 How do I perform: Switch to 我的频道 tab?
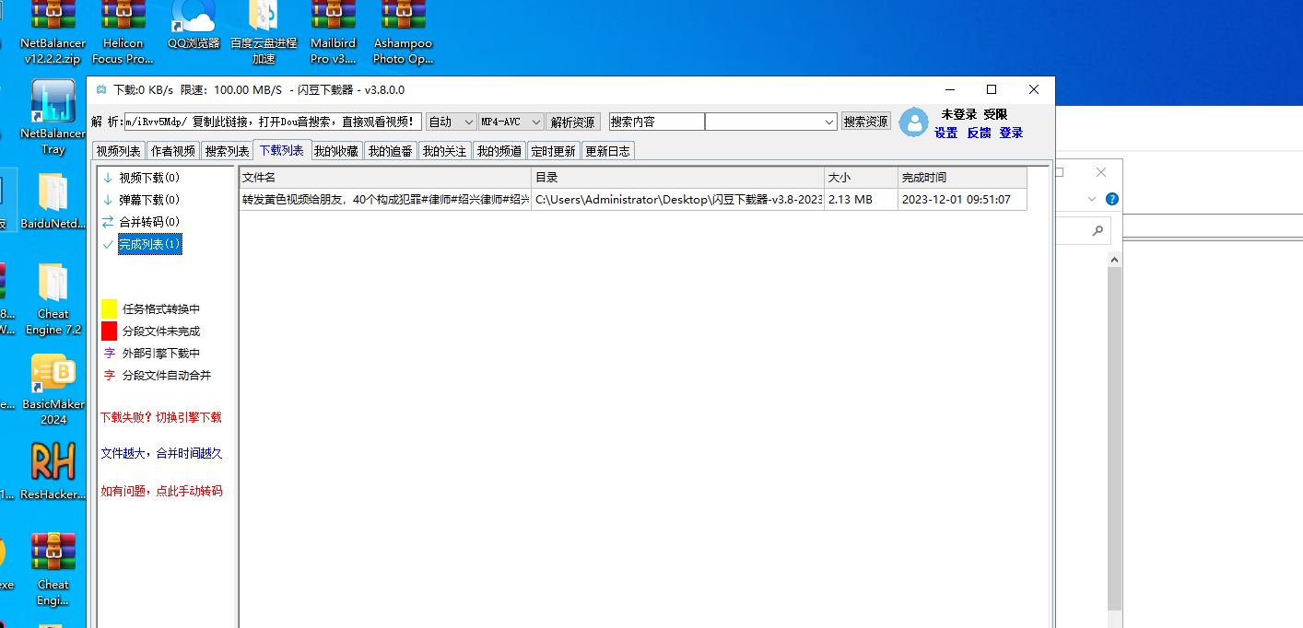click(x=499, y=151)
